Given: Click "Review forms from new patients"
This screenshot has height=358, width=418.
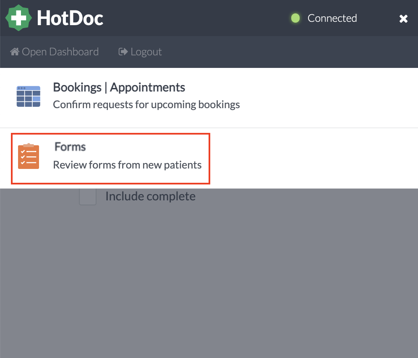Looking at the screenshot, I should click(127, 164).
